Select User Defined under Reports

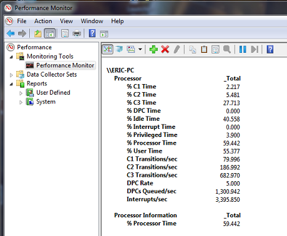(x=53, y=92)
